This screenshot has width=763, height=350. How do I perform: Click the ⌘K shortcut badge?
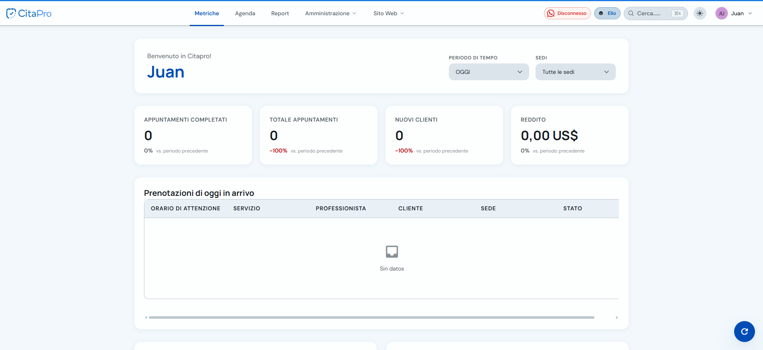(678, 13)
